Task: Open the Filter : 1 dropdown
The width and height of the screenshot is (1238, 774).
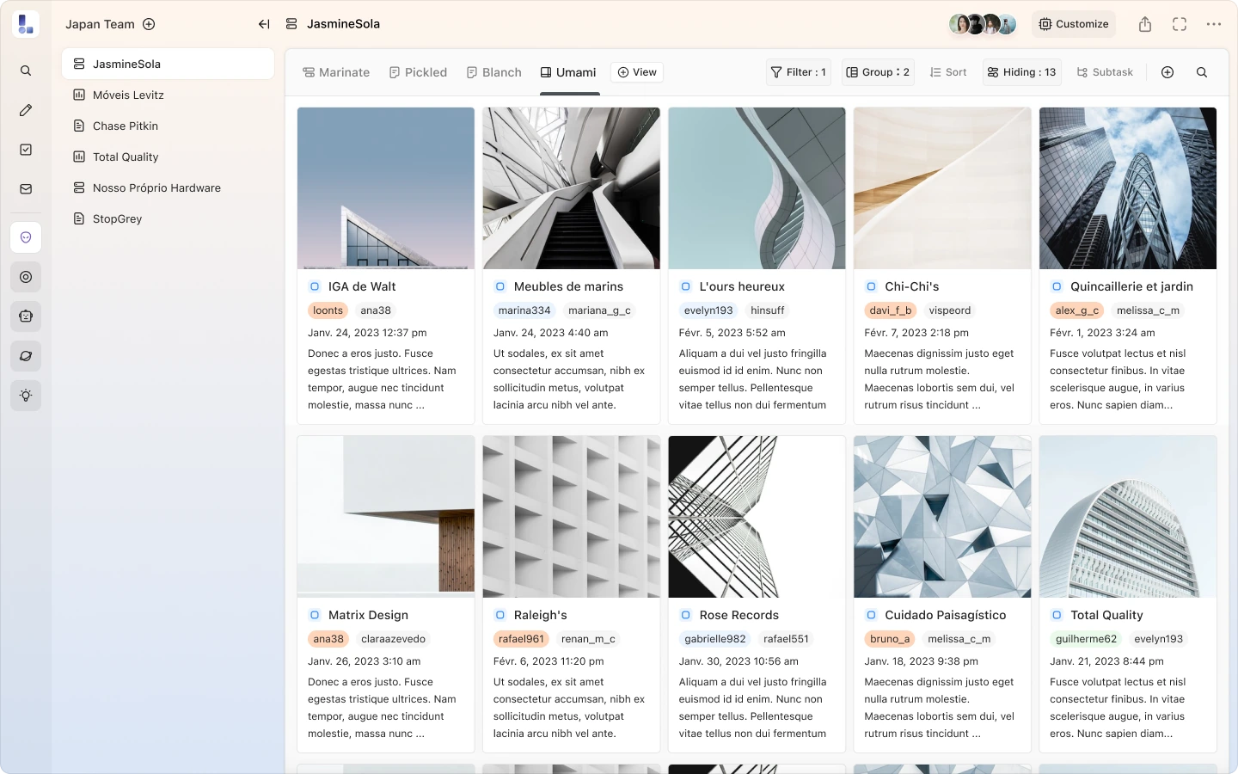Action: pos(799,72)
